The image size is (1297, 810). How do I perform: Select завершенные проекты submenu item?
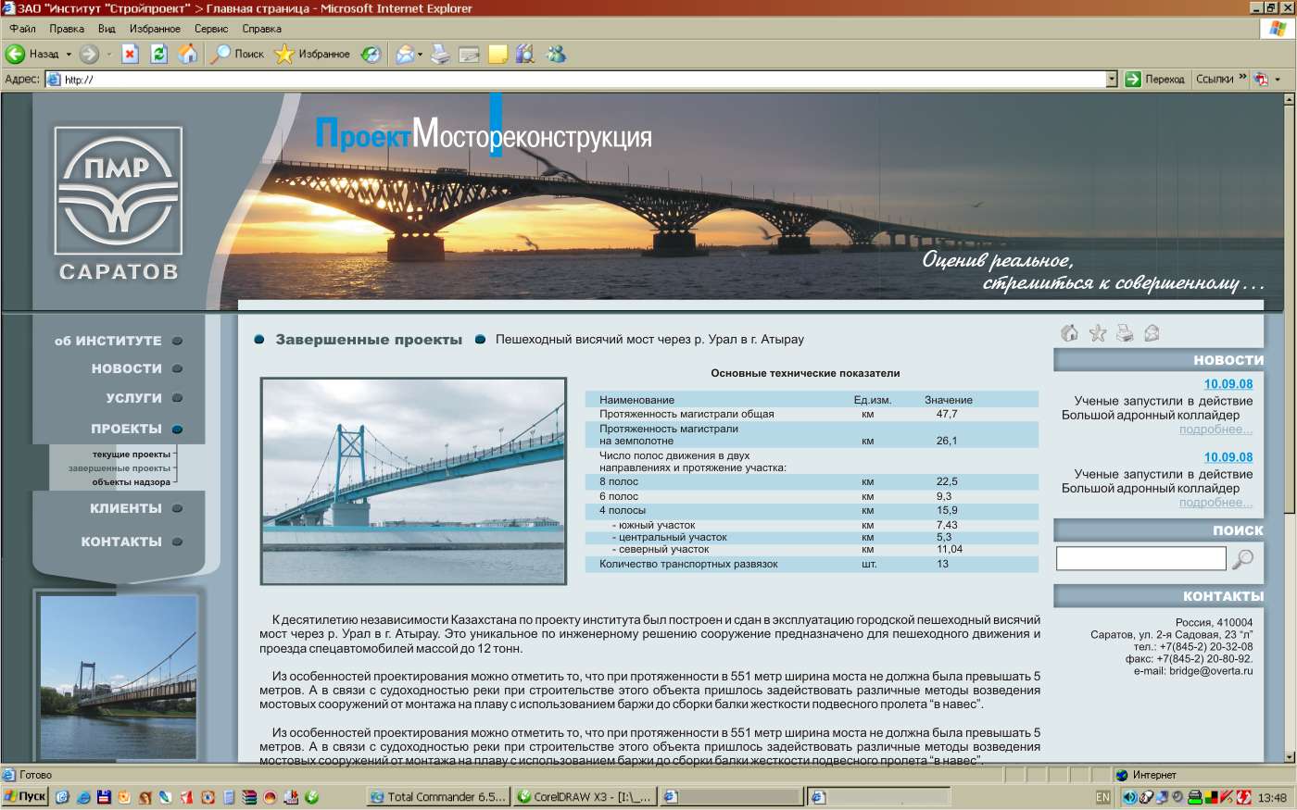click(x=120, y=468)
